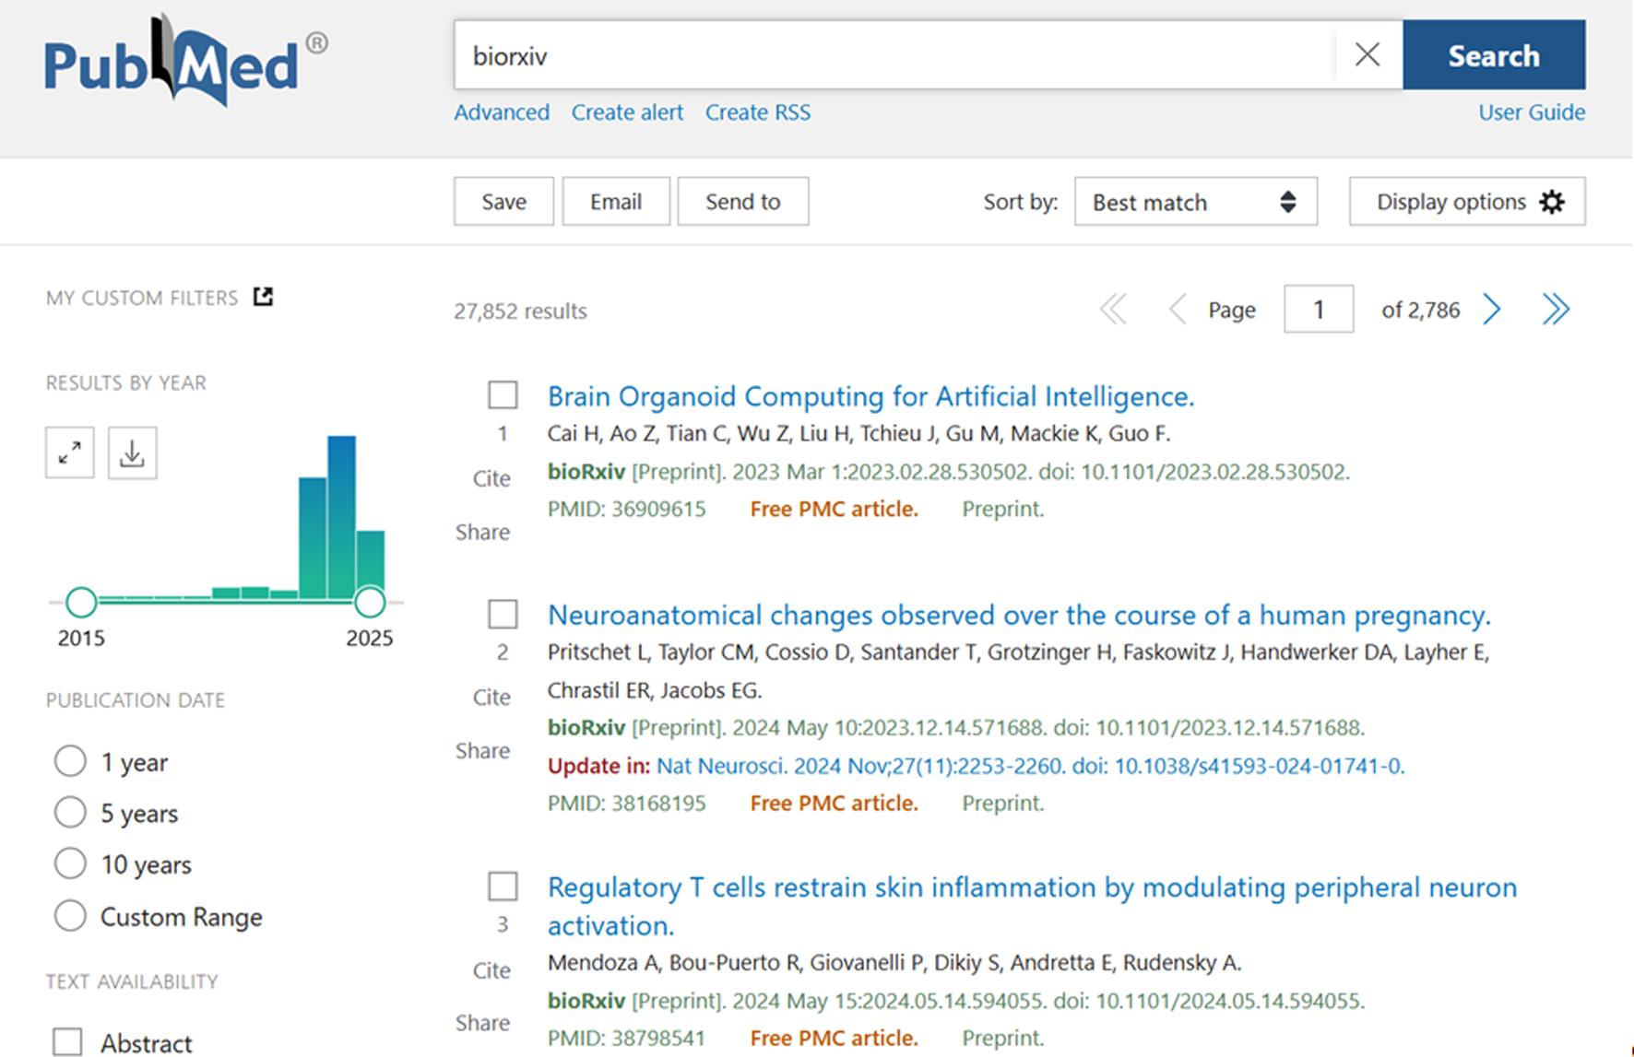
Task: Open the Save results option
Action: (x=503, y=202)
